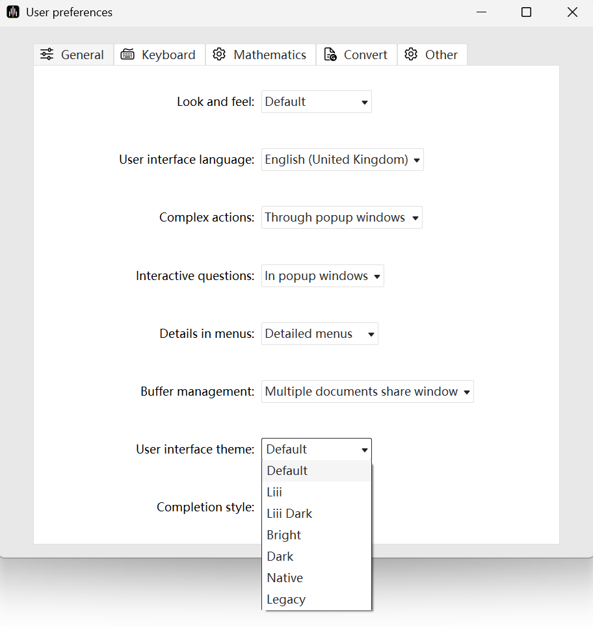Image resolution: width=593 pixels, height=627 pixels.
Task: Click the keyboard icon on Keyboard tab
Action: pos(127,55)
